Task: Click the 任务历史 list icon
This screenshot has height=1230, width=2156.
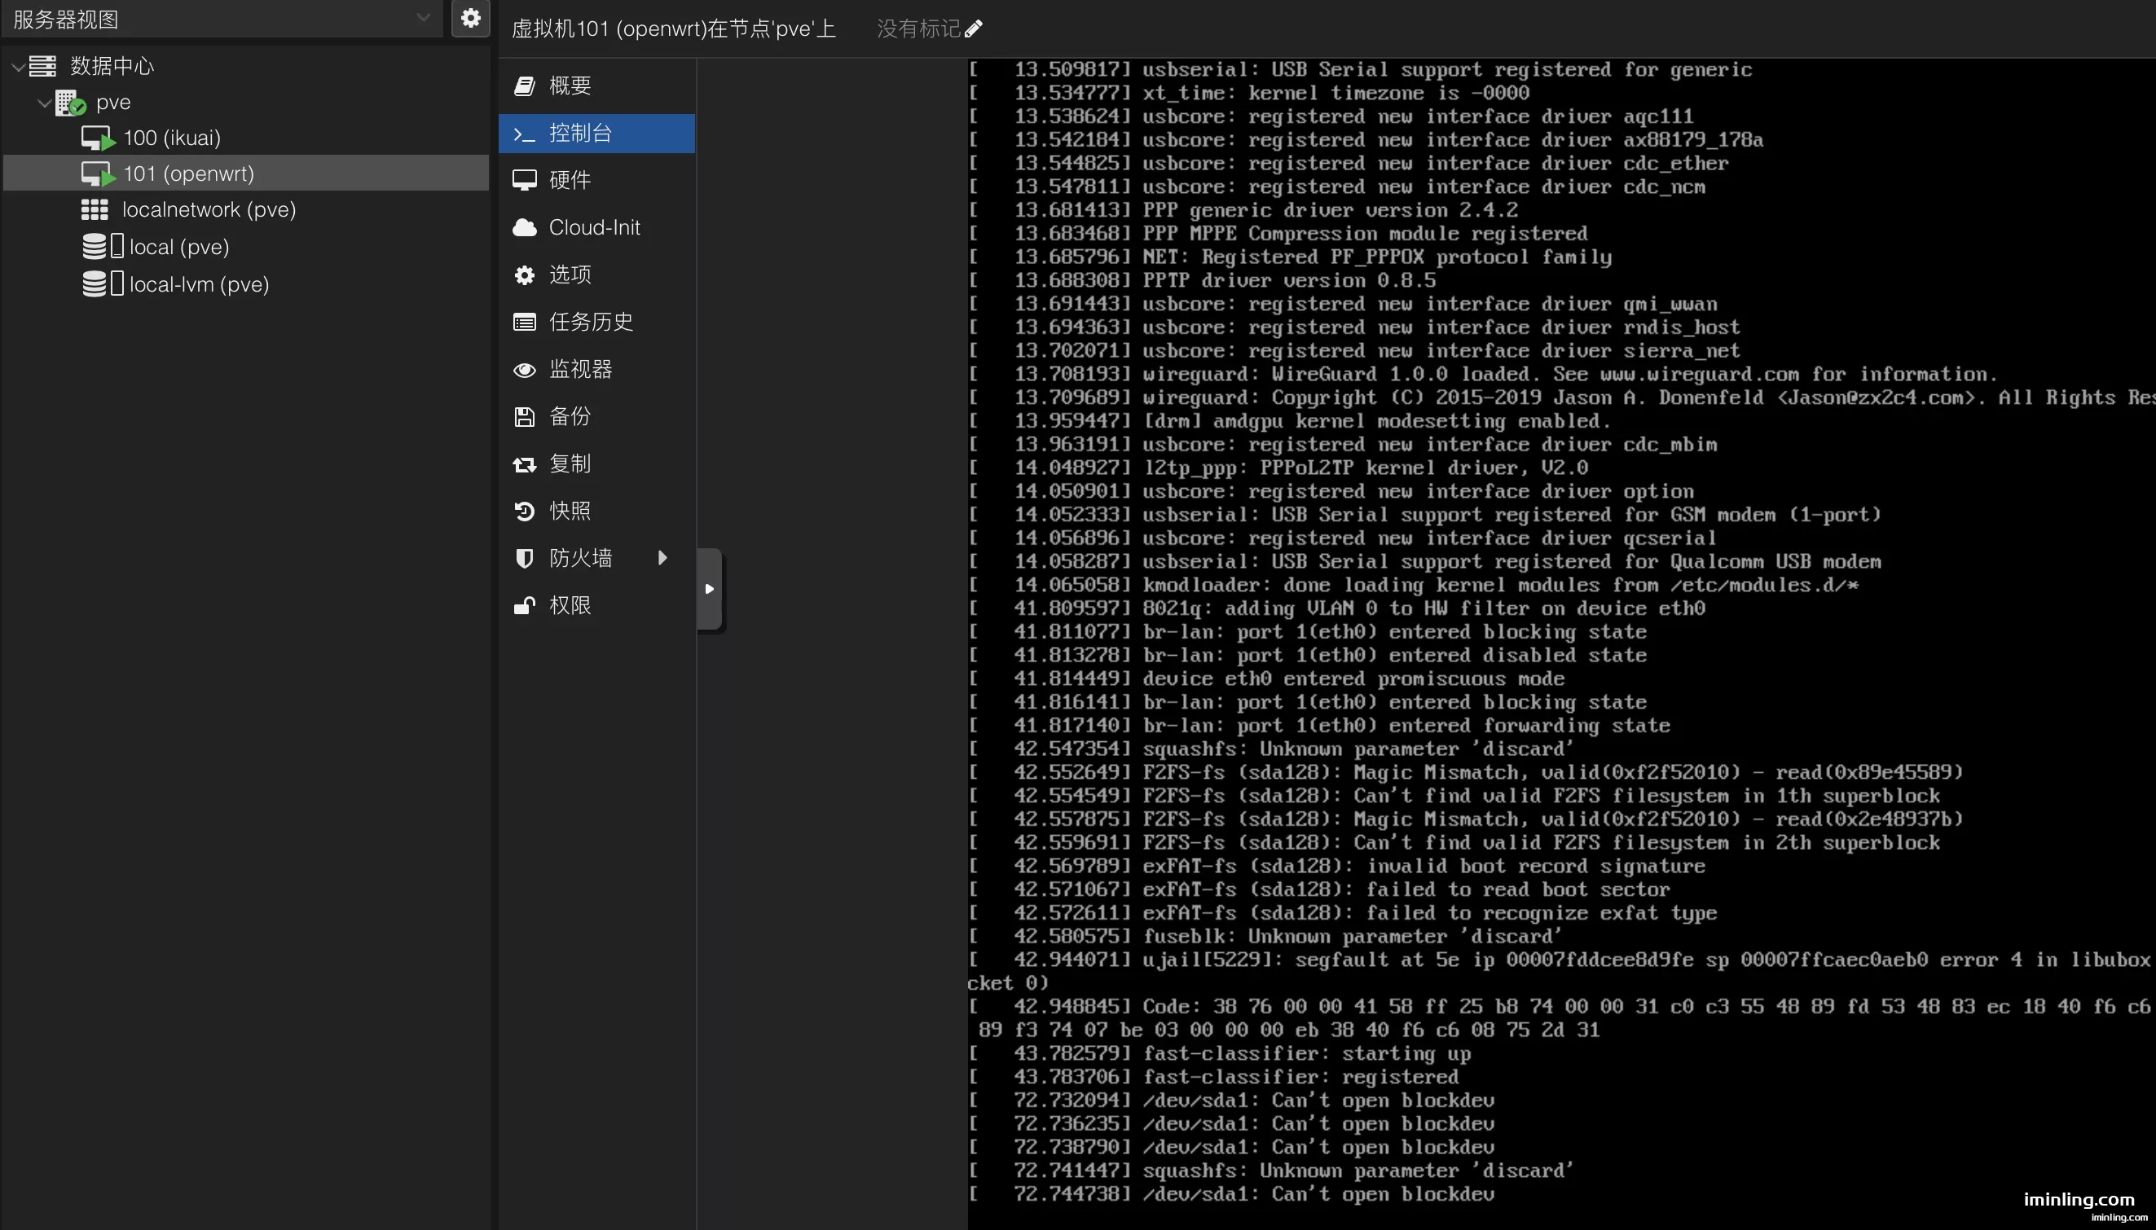Action: pyautogui.click(x=525, y=322)
